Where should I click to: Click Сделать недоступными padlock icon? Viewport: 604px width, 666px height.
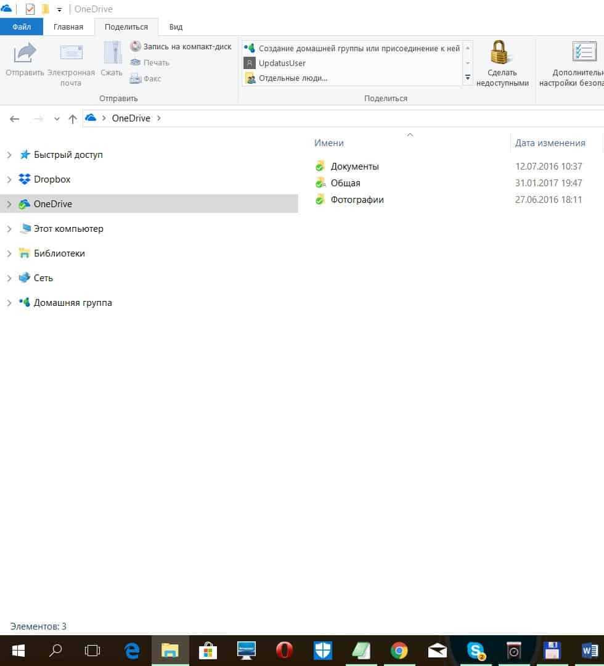(x=500, y=52)
